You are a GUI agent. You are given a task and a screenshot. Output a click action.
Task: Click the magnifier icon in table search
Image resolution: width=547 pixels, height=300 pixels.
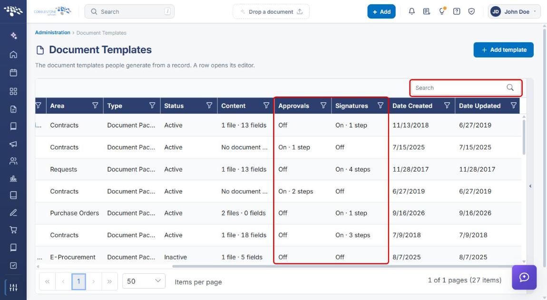point(510,87)
